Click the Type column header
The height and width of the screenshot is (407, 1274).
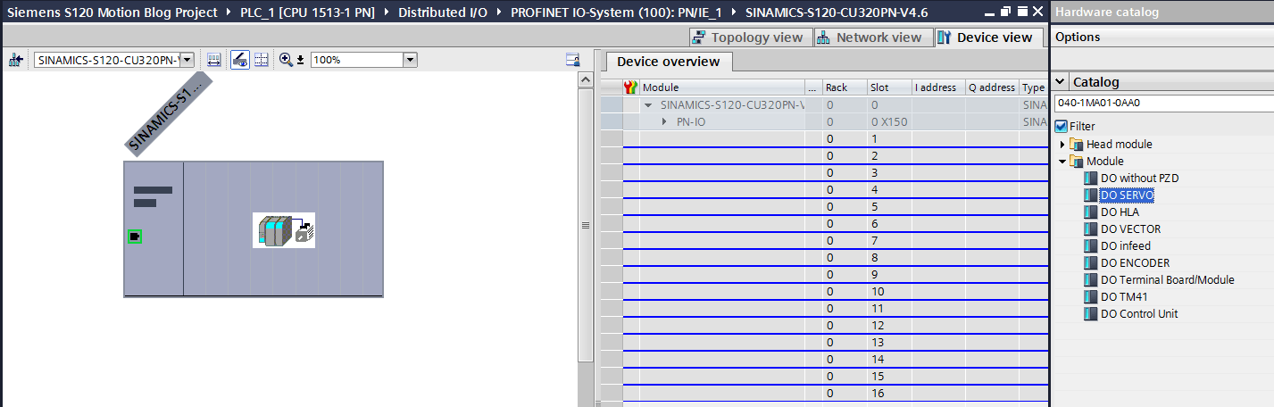(x=1034, y=87)
